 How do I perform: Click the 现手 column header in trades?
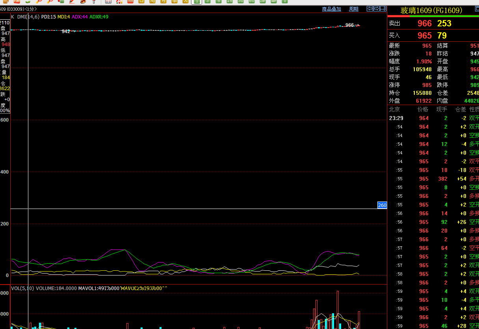442,109
